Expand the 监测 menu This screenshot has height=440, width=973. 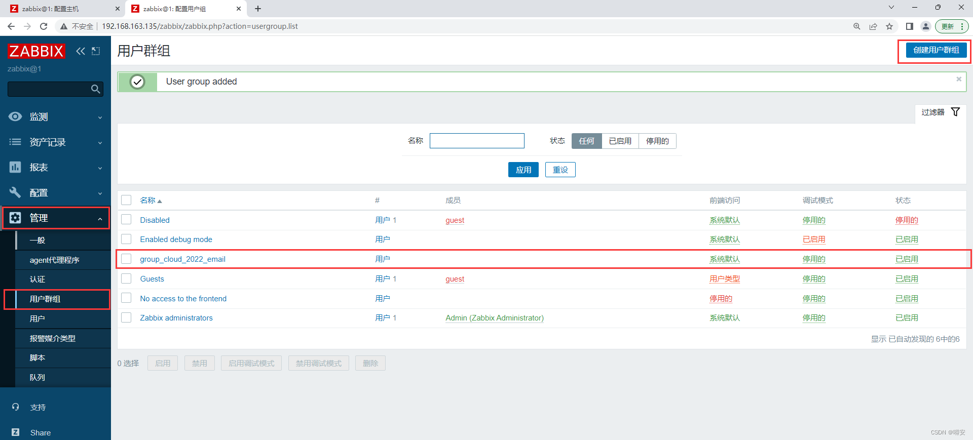pos(56,116)
